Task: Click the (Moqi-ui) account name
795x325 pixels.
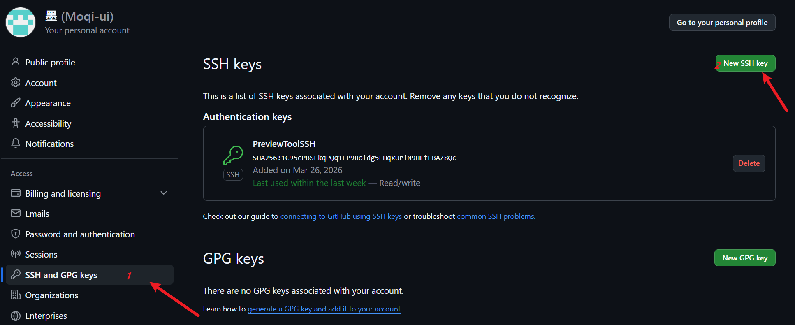Action: (x=87, y=16)
